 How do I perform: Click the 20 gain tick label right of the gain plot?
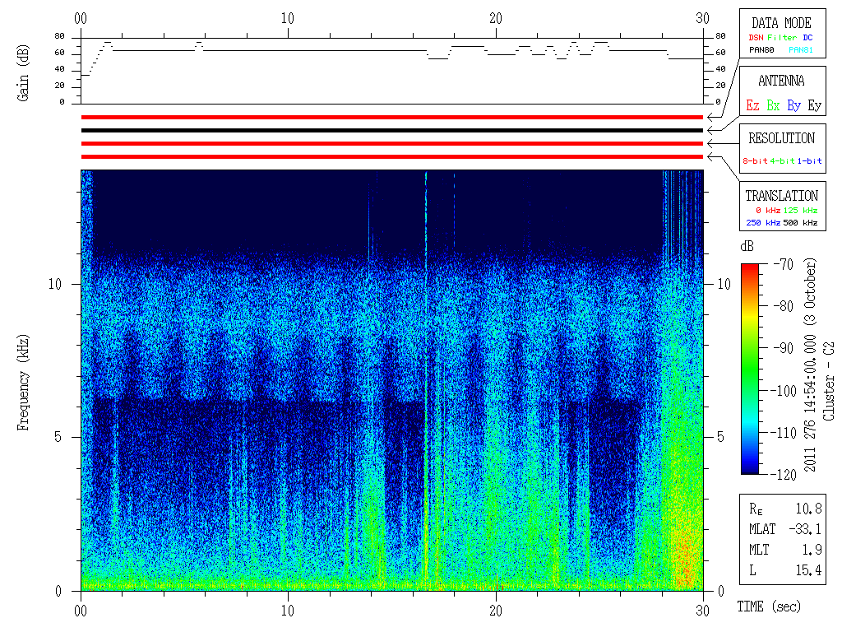[x=720, y=86]
